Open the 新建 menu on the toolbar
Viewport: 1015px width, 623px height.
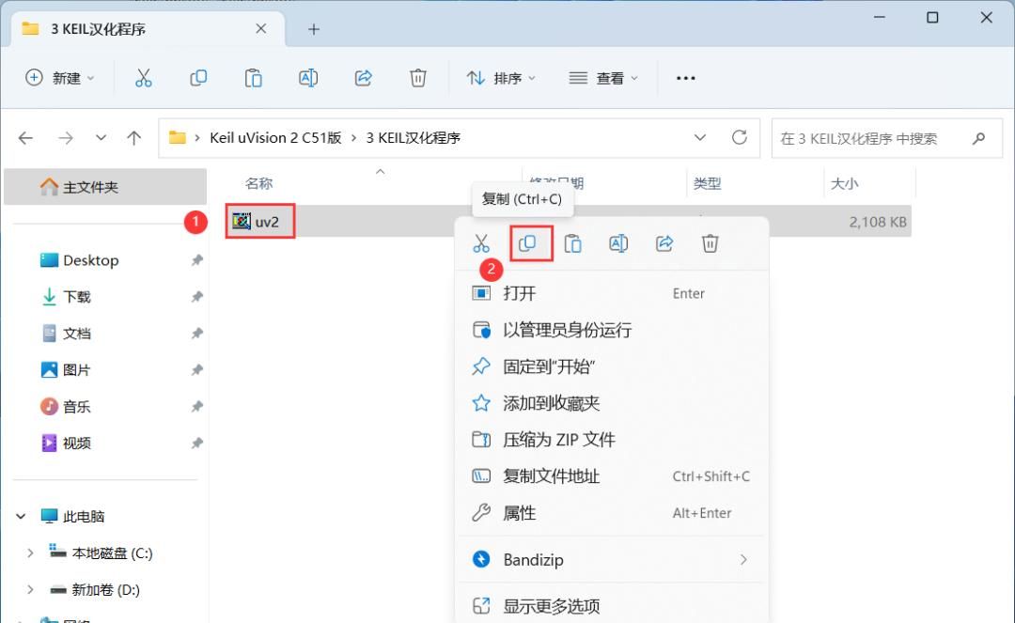(59, 78)
